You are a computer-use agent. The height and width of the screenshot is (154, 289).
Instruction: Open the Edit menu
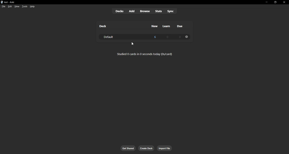click(10, 6)
